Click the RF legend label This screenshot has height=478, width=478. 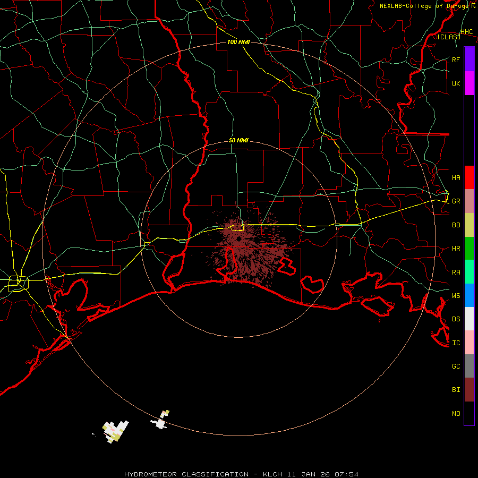tap(456, 59)
